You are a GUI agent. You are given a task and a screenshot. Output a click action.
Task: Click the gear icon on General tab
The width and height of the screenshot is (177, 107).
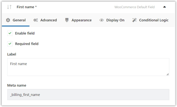click(x=8, y=20)
